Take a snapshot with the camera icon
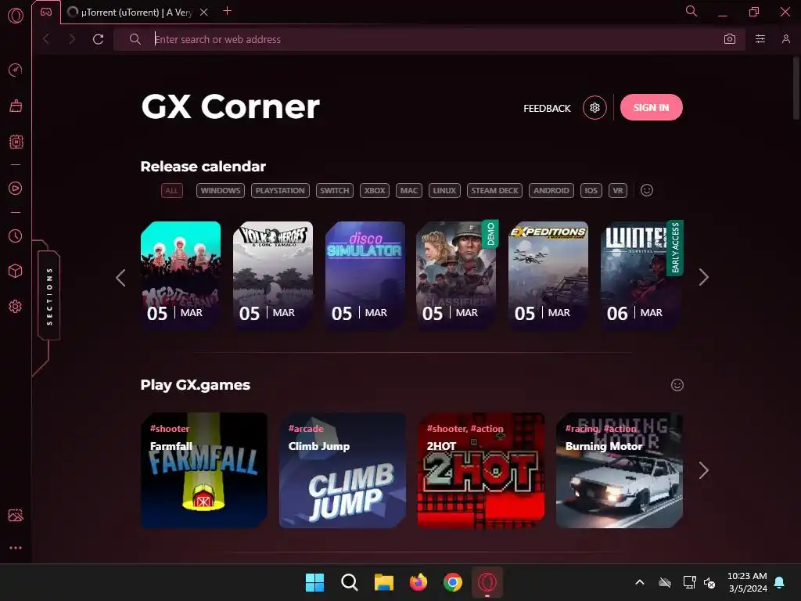This screenshot has height=601, width=801. point(730,39)
